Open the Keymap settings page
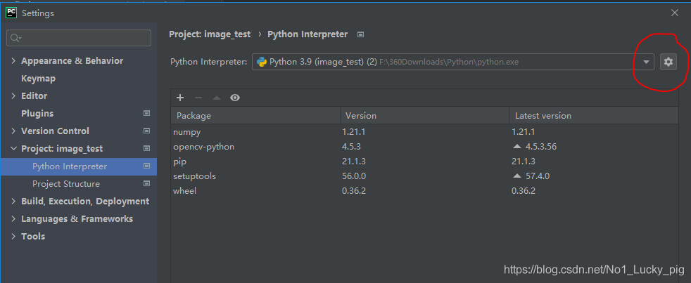691x283 pixels. point(38,79)
